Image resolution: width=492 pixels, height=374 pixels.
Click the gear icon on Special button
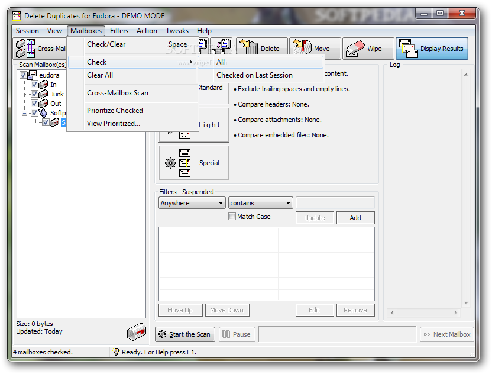pos(170,163)
